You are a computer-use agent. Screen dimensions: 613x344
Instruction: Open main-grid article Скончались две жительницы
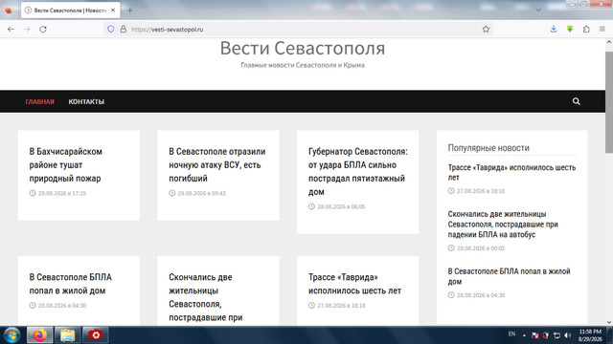point(206,297)
